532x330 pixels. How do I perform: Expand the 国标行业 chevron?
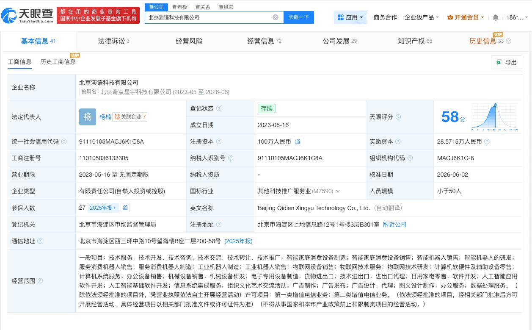338,191
